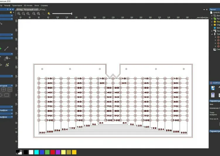Click the КОРПУС panel header
The image size is (220, 156).
click(x=214, y=83)
